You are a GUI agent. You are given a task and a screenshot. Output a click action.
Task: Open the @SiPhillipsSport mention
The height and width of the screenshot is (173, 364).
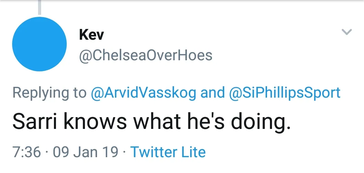coord(284,93)
